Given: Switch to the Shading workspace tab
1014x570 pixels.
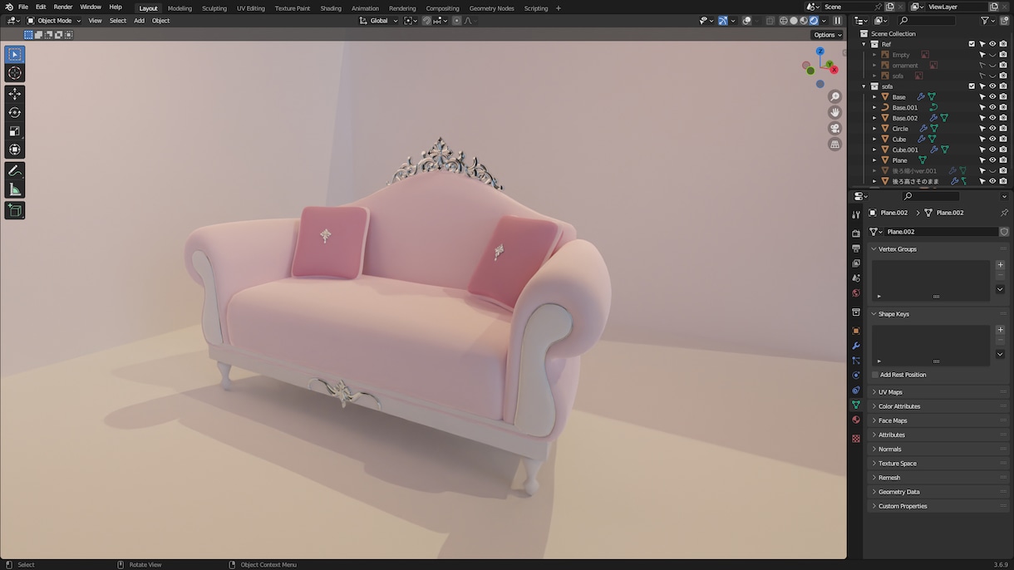Looking at the screenshot, I should 331,8.
